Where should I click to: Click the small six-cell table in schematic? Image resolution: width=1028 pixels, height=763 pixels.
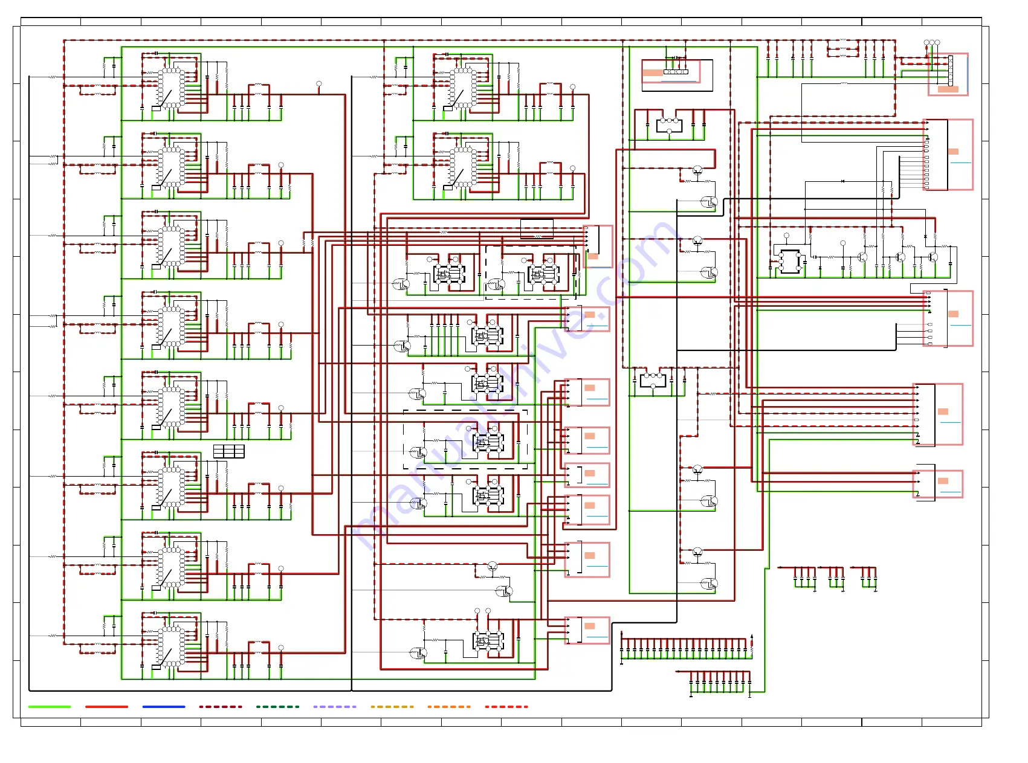coord(229,451)
